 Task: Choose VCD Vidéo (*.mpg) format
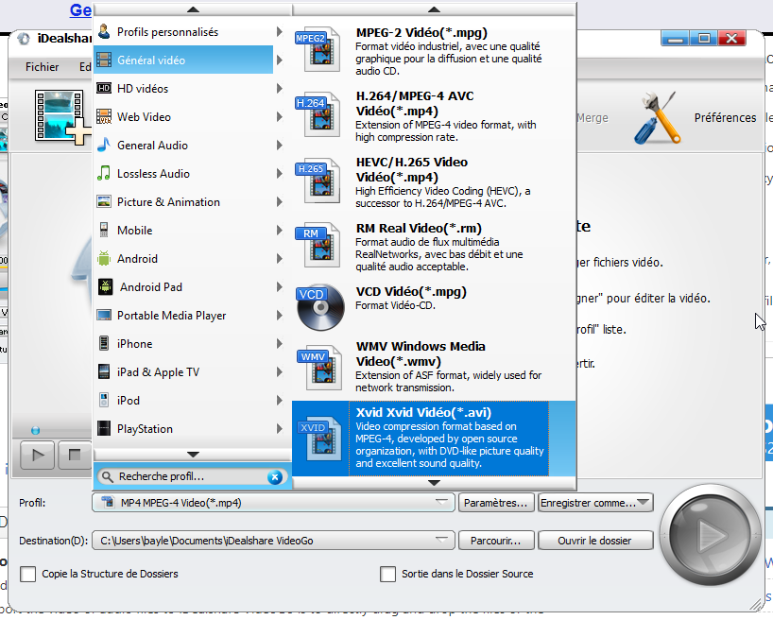pyautogui.click(x=434, y=306)
